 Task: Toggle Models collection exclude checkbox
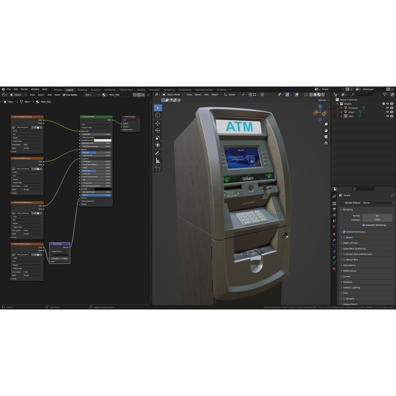coord(384,104)
